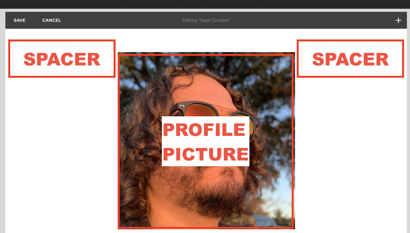This screenshot has height=233, width=410.
Task: Click the plus icon to add a block
Action: pos(398,20)
